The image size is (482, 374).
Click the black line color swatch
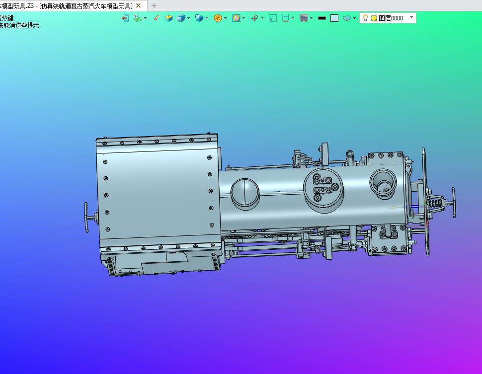pyautogui.click(x=322, y=18)
